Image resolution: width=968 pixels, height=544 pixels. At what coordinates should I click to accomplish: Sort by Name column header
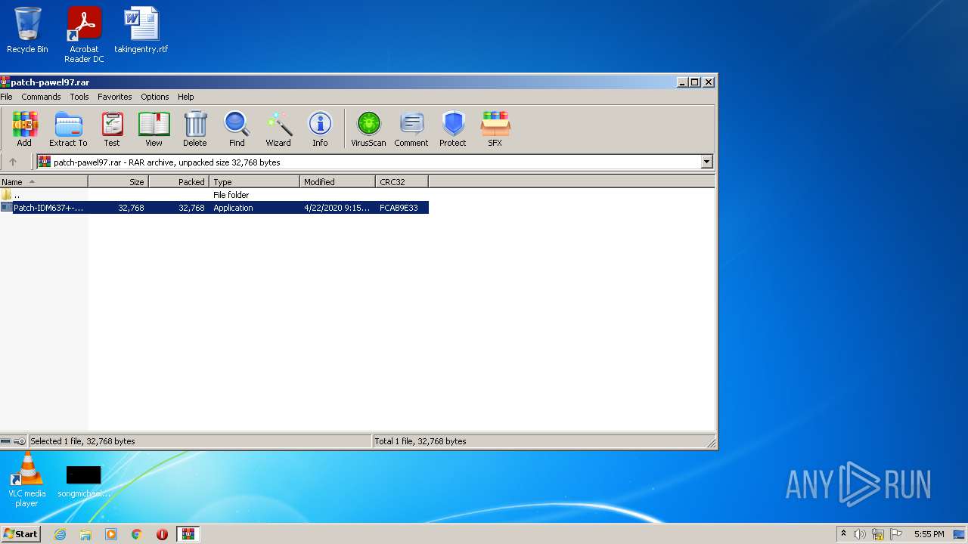(44, 182)
